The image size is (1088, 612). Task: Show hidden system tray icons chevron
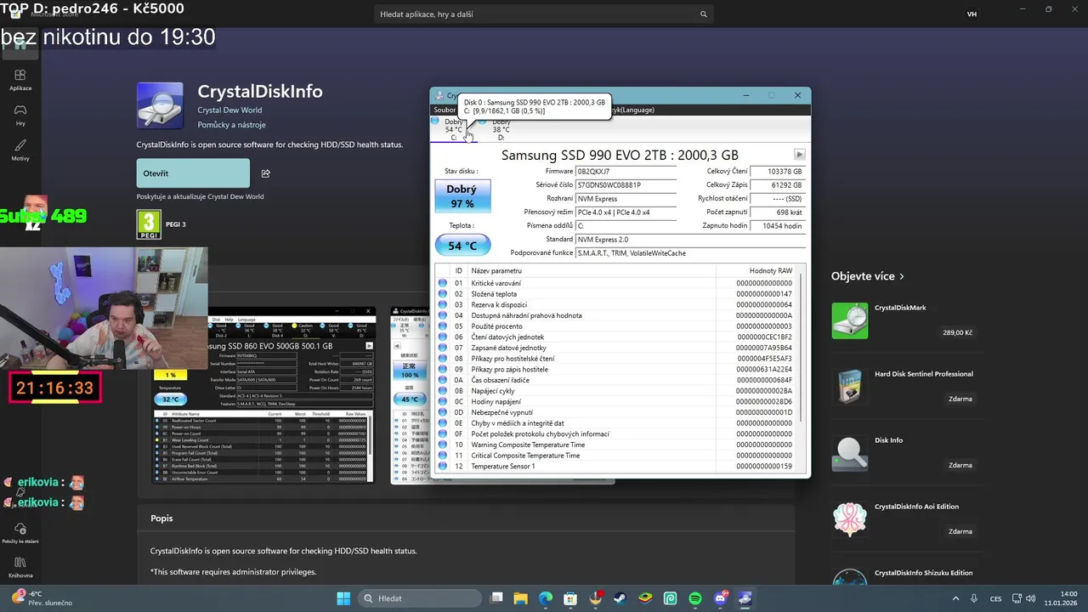coord(955,598)
